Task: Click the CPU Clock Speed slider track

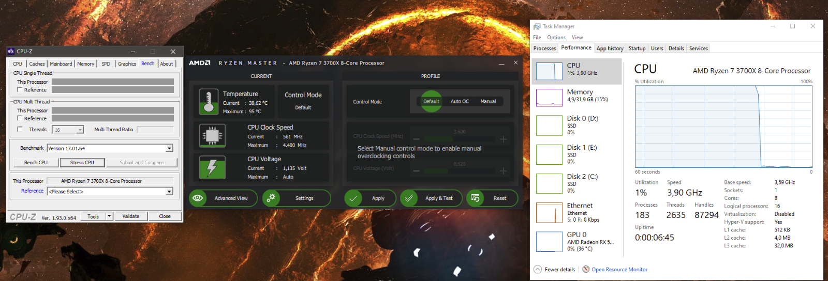Action: point(460,139)
